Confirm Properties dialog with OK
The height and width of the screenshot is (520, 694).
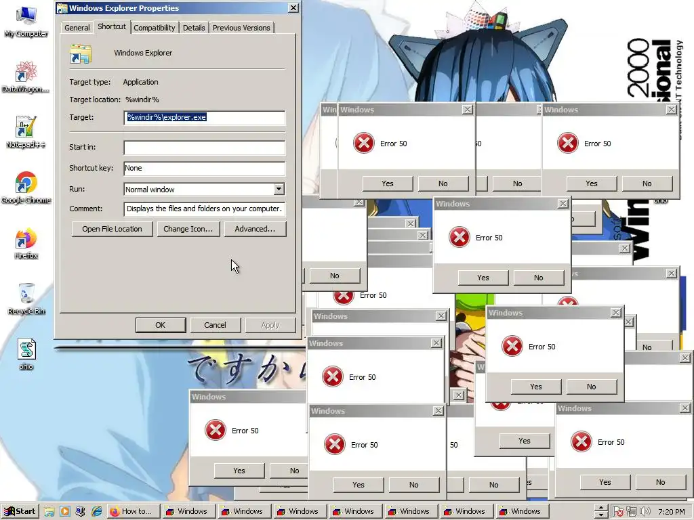click(x=160, y=325)
